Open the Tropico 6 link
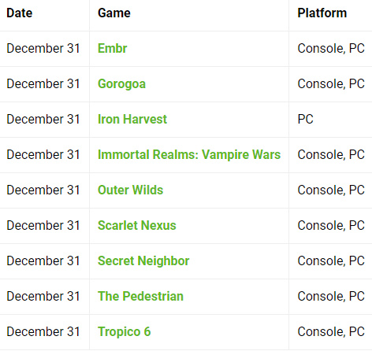 coord(124,332)
